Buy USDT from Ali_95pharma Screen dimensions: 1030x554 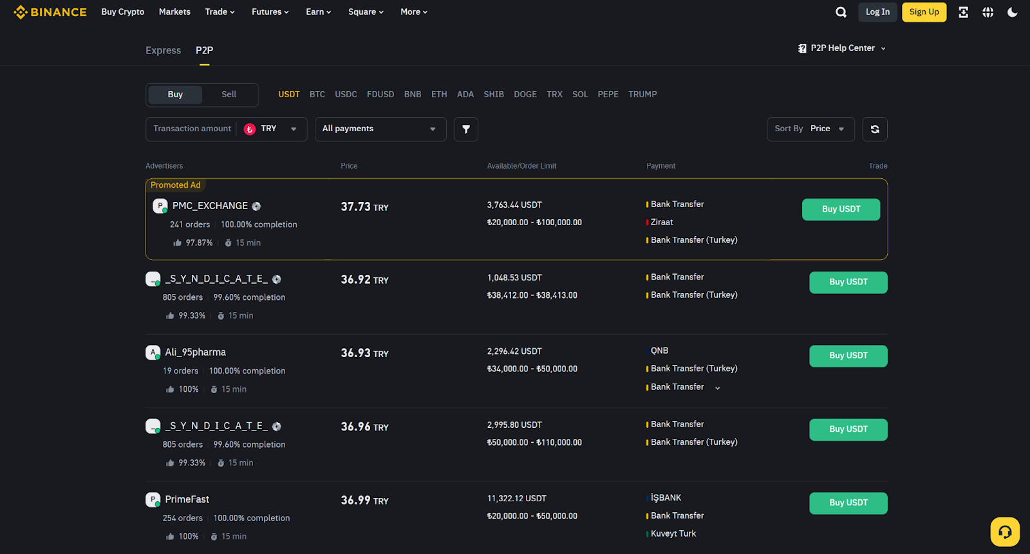(x=848, y=356)
